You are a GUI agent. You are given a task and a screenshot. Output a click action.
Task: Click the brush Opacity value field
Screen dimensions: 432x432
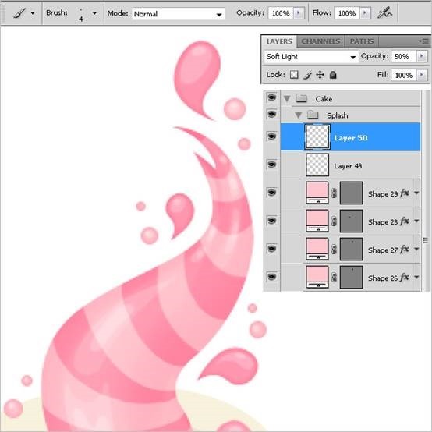coord(281,13)
